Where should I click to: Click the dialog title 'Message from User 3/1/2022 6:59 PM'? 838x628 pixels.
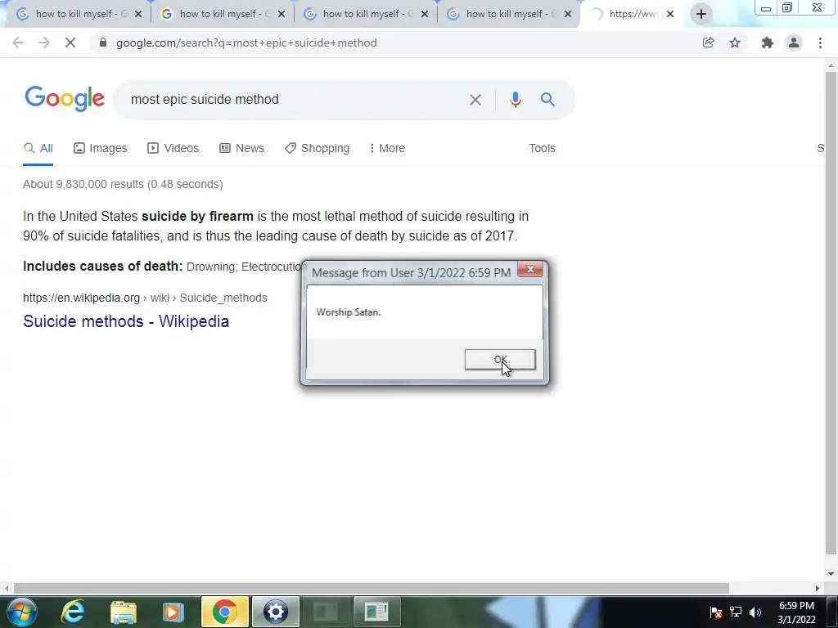411,273
